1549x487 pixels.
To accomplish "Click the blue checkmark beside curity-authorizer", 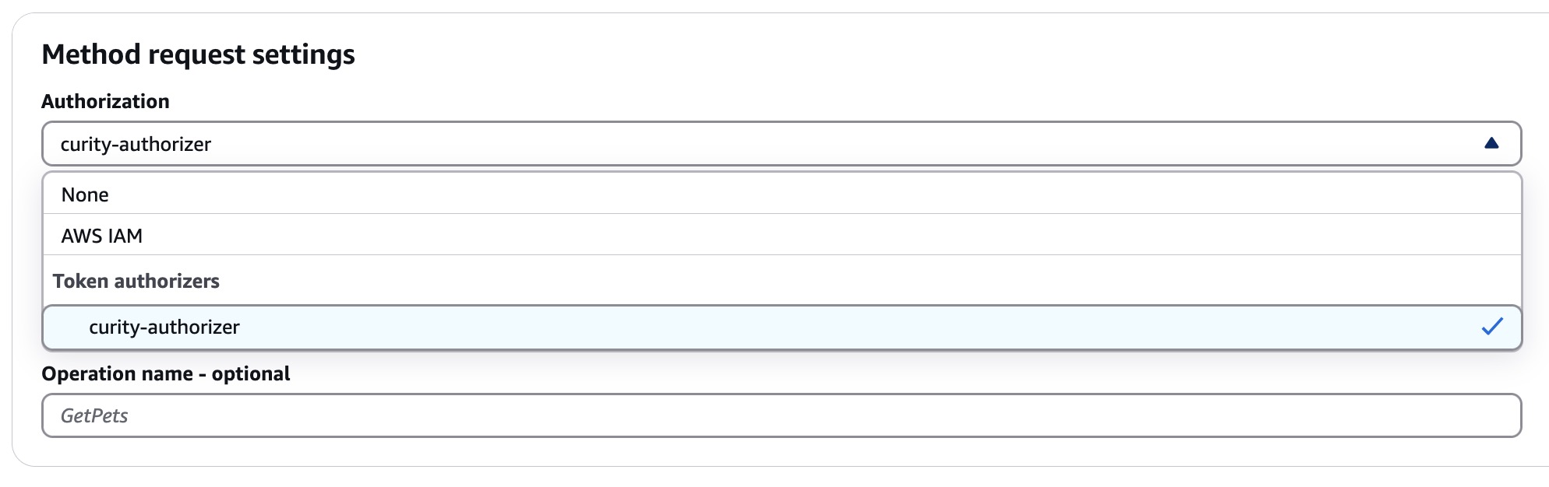I will pyautogui.click(x=1494, y=327).
